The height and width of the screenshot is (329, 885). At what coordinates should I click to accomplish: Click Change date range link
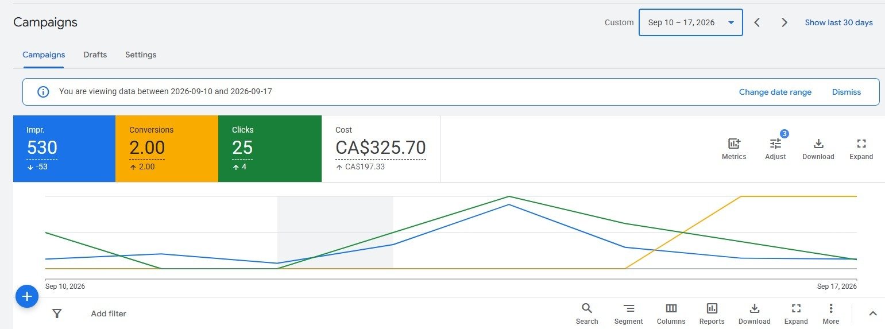coord(775,92)
